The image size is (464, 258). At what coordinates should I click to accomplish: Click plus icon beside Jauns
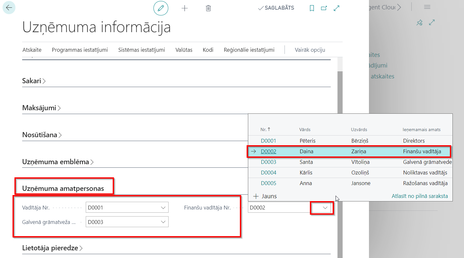click(256, 196)
